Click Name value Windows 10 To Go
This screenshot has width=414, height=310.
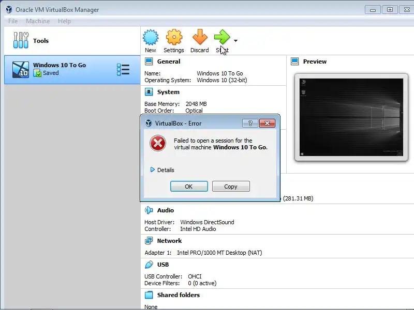(219, 73)
